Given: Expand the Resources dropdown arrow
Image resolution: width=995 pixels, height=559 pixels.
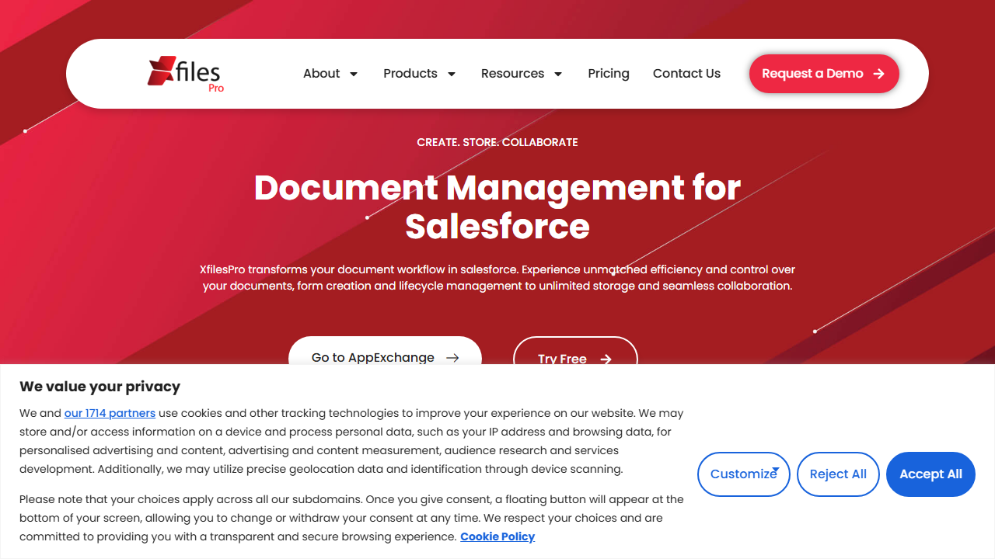Looking at the screenshot, I should 558,74.
